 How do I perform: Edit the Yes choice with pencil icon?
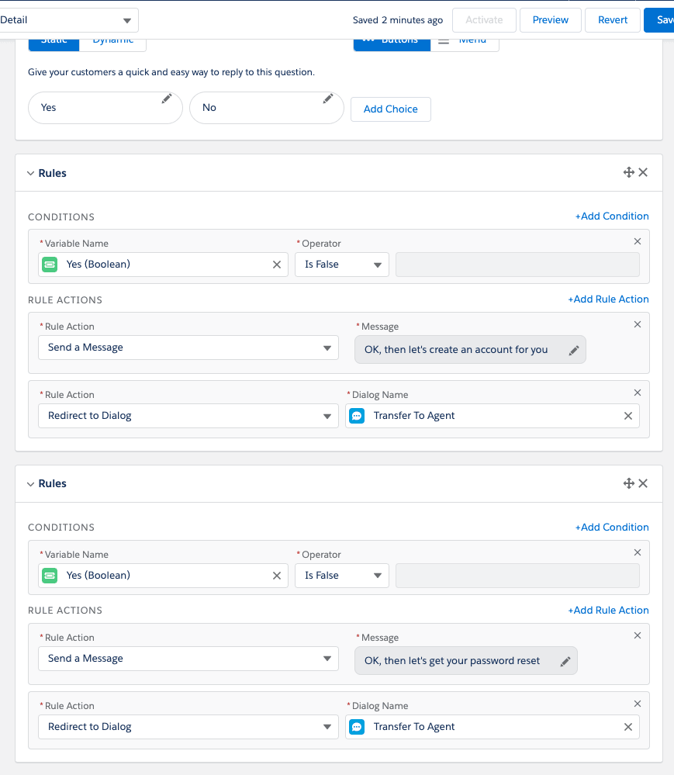pos(167,99)
